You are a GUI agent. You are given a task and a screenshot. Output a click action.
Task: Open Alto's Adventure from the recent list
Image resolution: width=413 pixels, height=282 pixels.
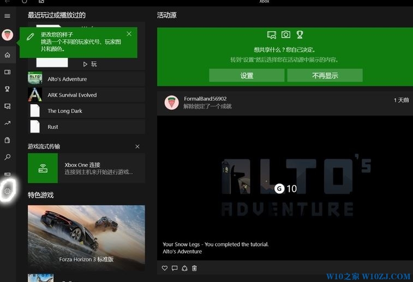tap(86, 79)
